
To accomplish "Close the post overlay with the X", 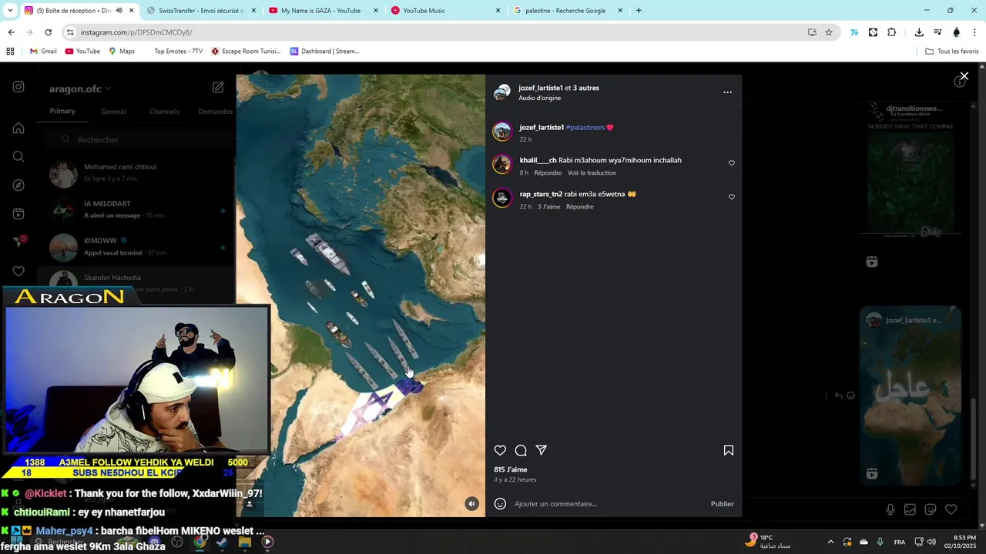I will 964,76.
